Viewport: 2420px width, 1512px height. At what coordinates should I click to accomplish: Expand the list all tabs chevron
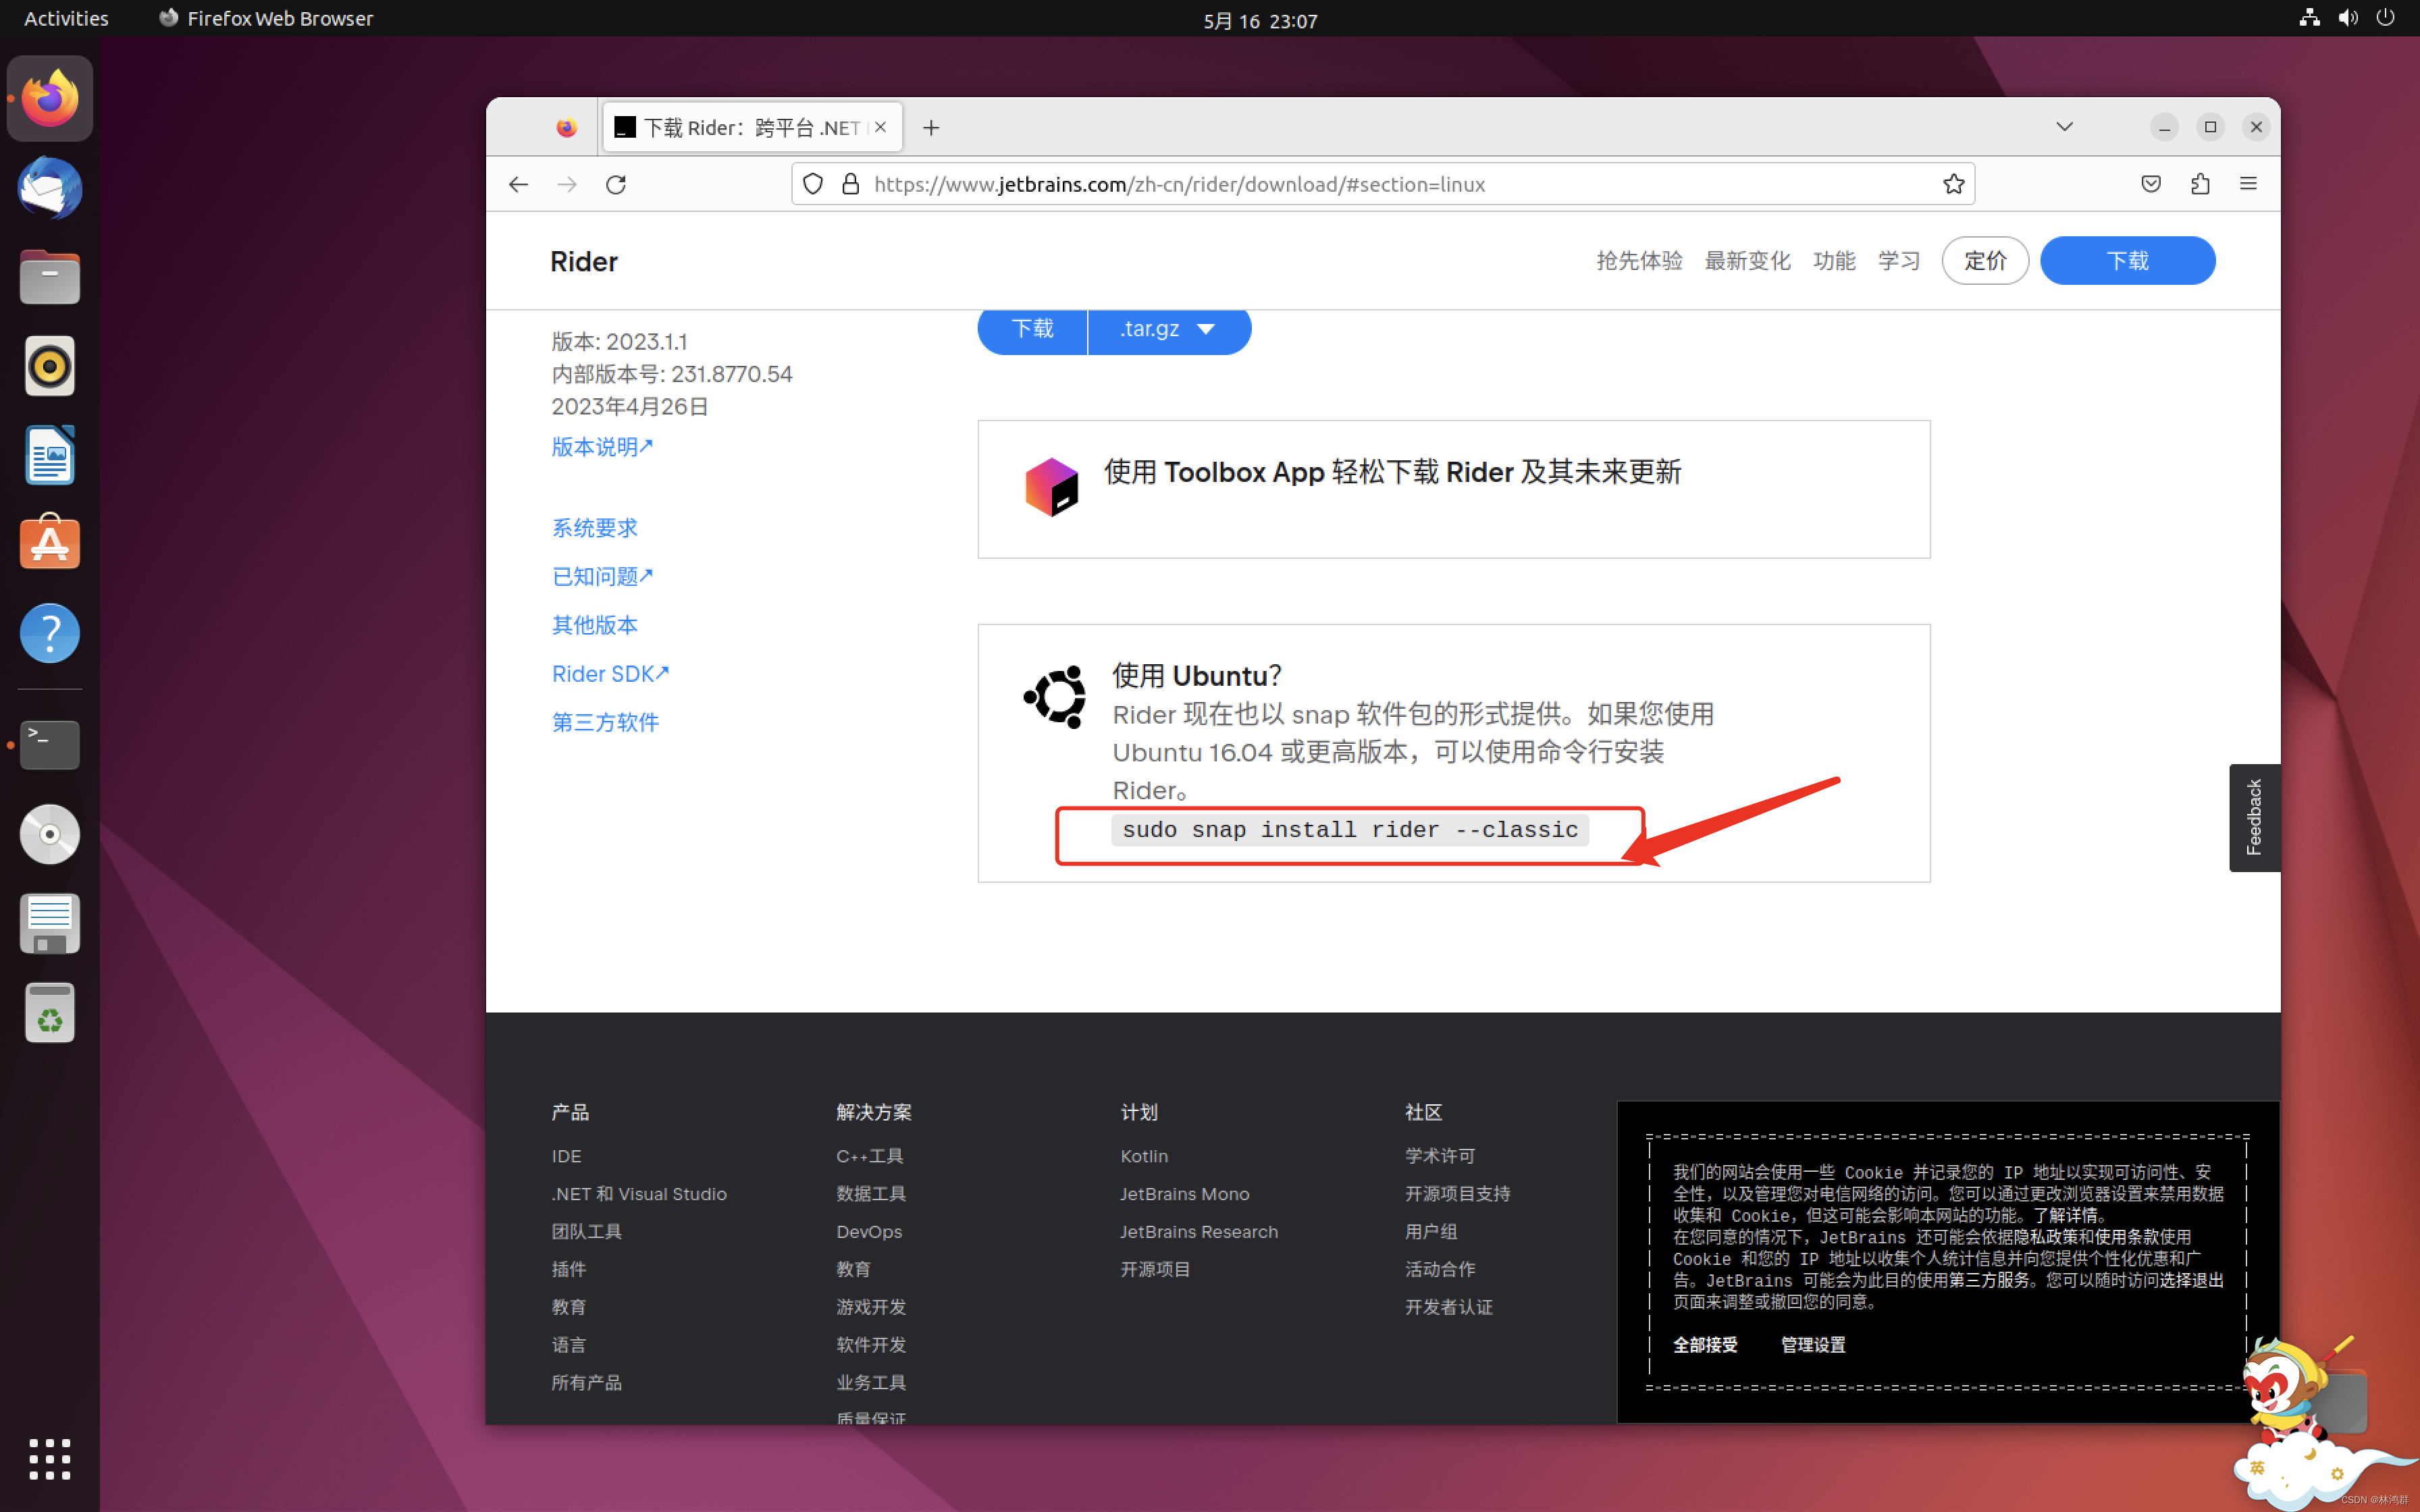click(x=2064, y=127)
